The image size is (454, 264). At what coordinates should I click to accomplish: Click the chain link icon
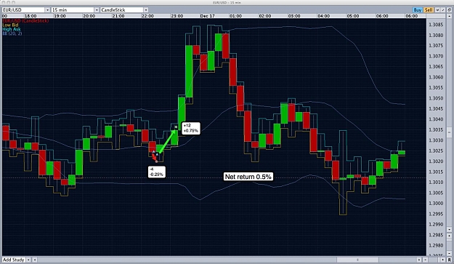tap(450, 10)
